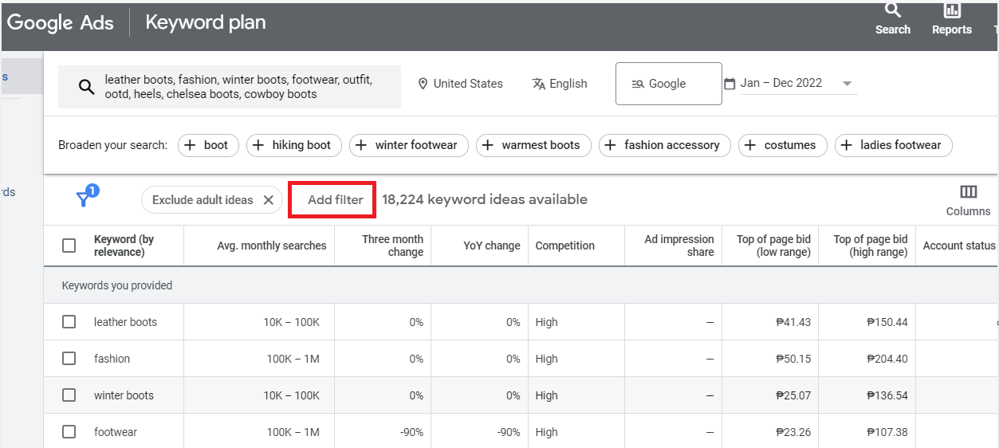
Task: Tick the checkbox for winter boots
Action: tap(69, 395)
